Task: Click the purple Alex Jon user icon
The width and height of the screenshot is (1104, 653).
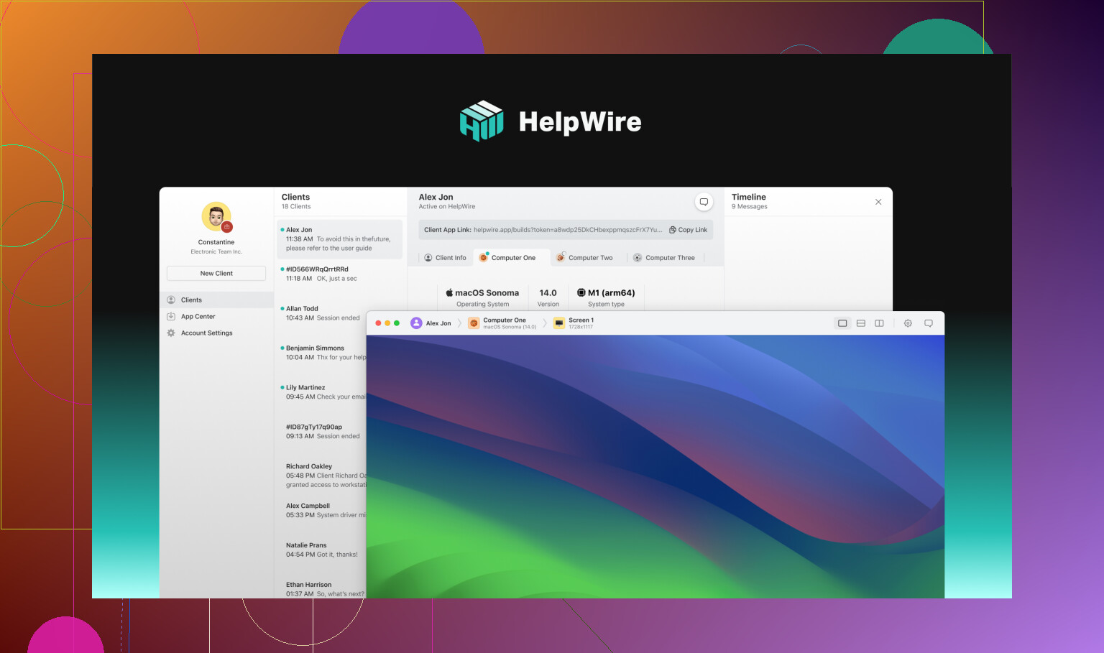Action: click(x=416, y=323)
